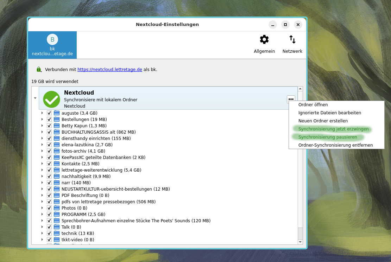This screenshot has height=262, width=391.
Task: Collapse the Nextcloud root folder entry
Action: pyautogui.click(x=35, y=98)
